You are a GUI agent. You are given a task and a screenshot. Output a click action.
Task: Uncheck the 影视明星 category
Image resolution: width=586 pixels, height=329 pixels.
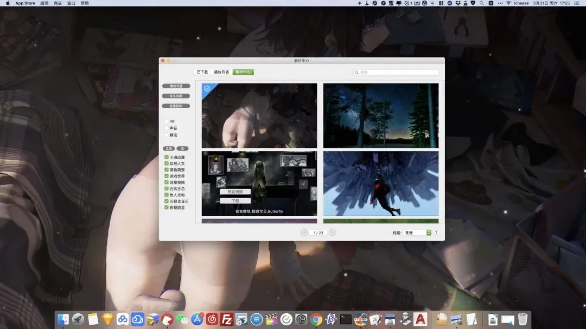click(x=167, y=208)
